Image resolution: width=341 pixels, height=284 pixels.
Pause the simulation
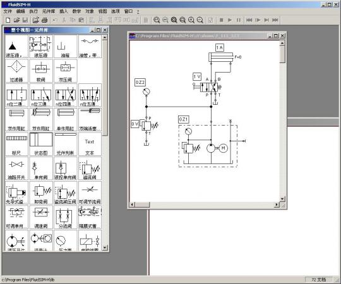tap(239, 20)
